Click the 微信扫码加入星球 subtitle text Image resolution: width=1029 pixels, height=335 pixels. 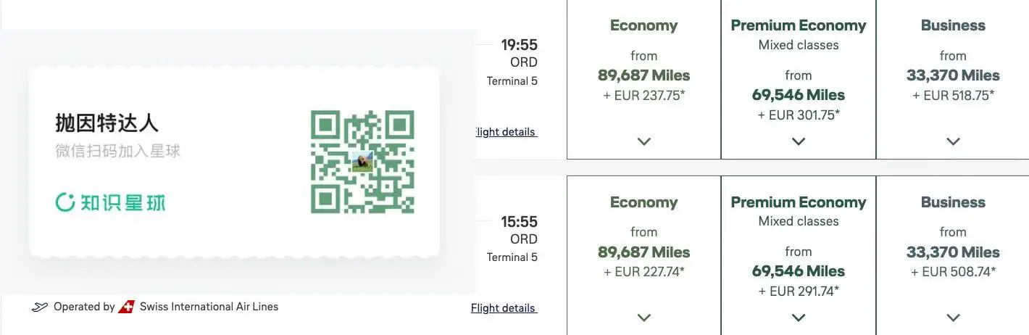[x=117, y=151]
